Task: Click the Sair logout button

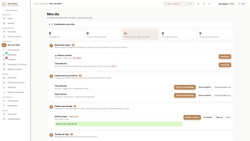Action: (242, 4)
